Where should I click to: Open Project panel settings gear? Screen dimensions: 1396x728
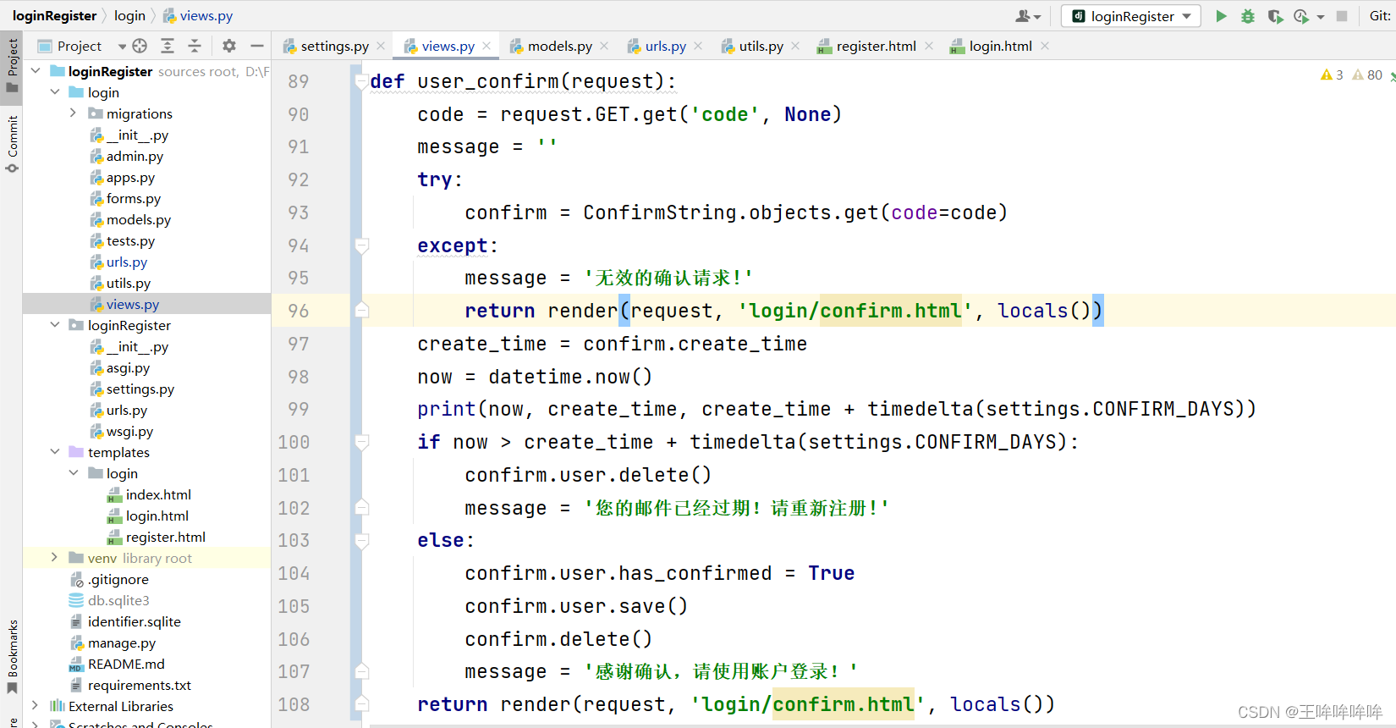click(x=229, y=46)
